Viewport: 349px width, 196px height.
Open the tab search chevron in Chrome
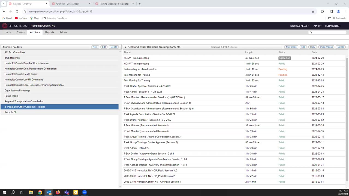pyautogui.click(x=3, y=4)
